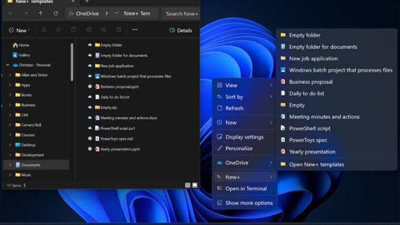This screenshot has height=225, width=400.
Task: Collapse the Christian - Personal tree node
Action: point(7,65)
